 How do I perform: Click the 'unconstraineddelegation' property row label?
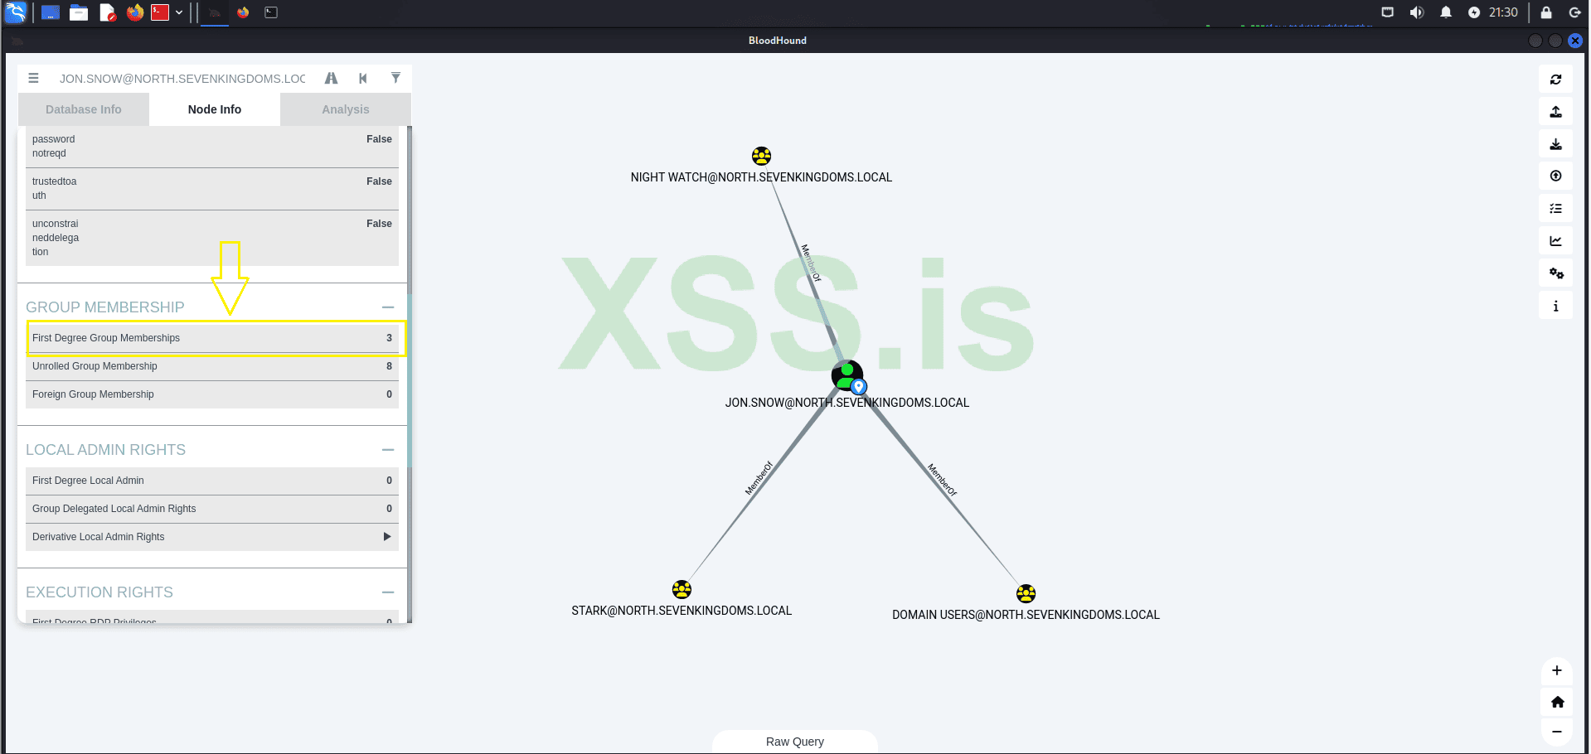[x=56, y=238]
